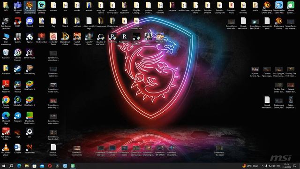300x169 pixels.
Task: Open the Recycle Bin (Корзина) icon
Action: coord(6,54)
